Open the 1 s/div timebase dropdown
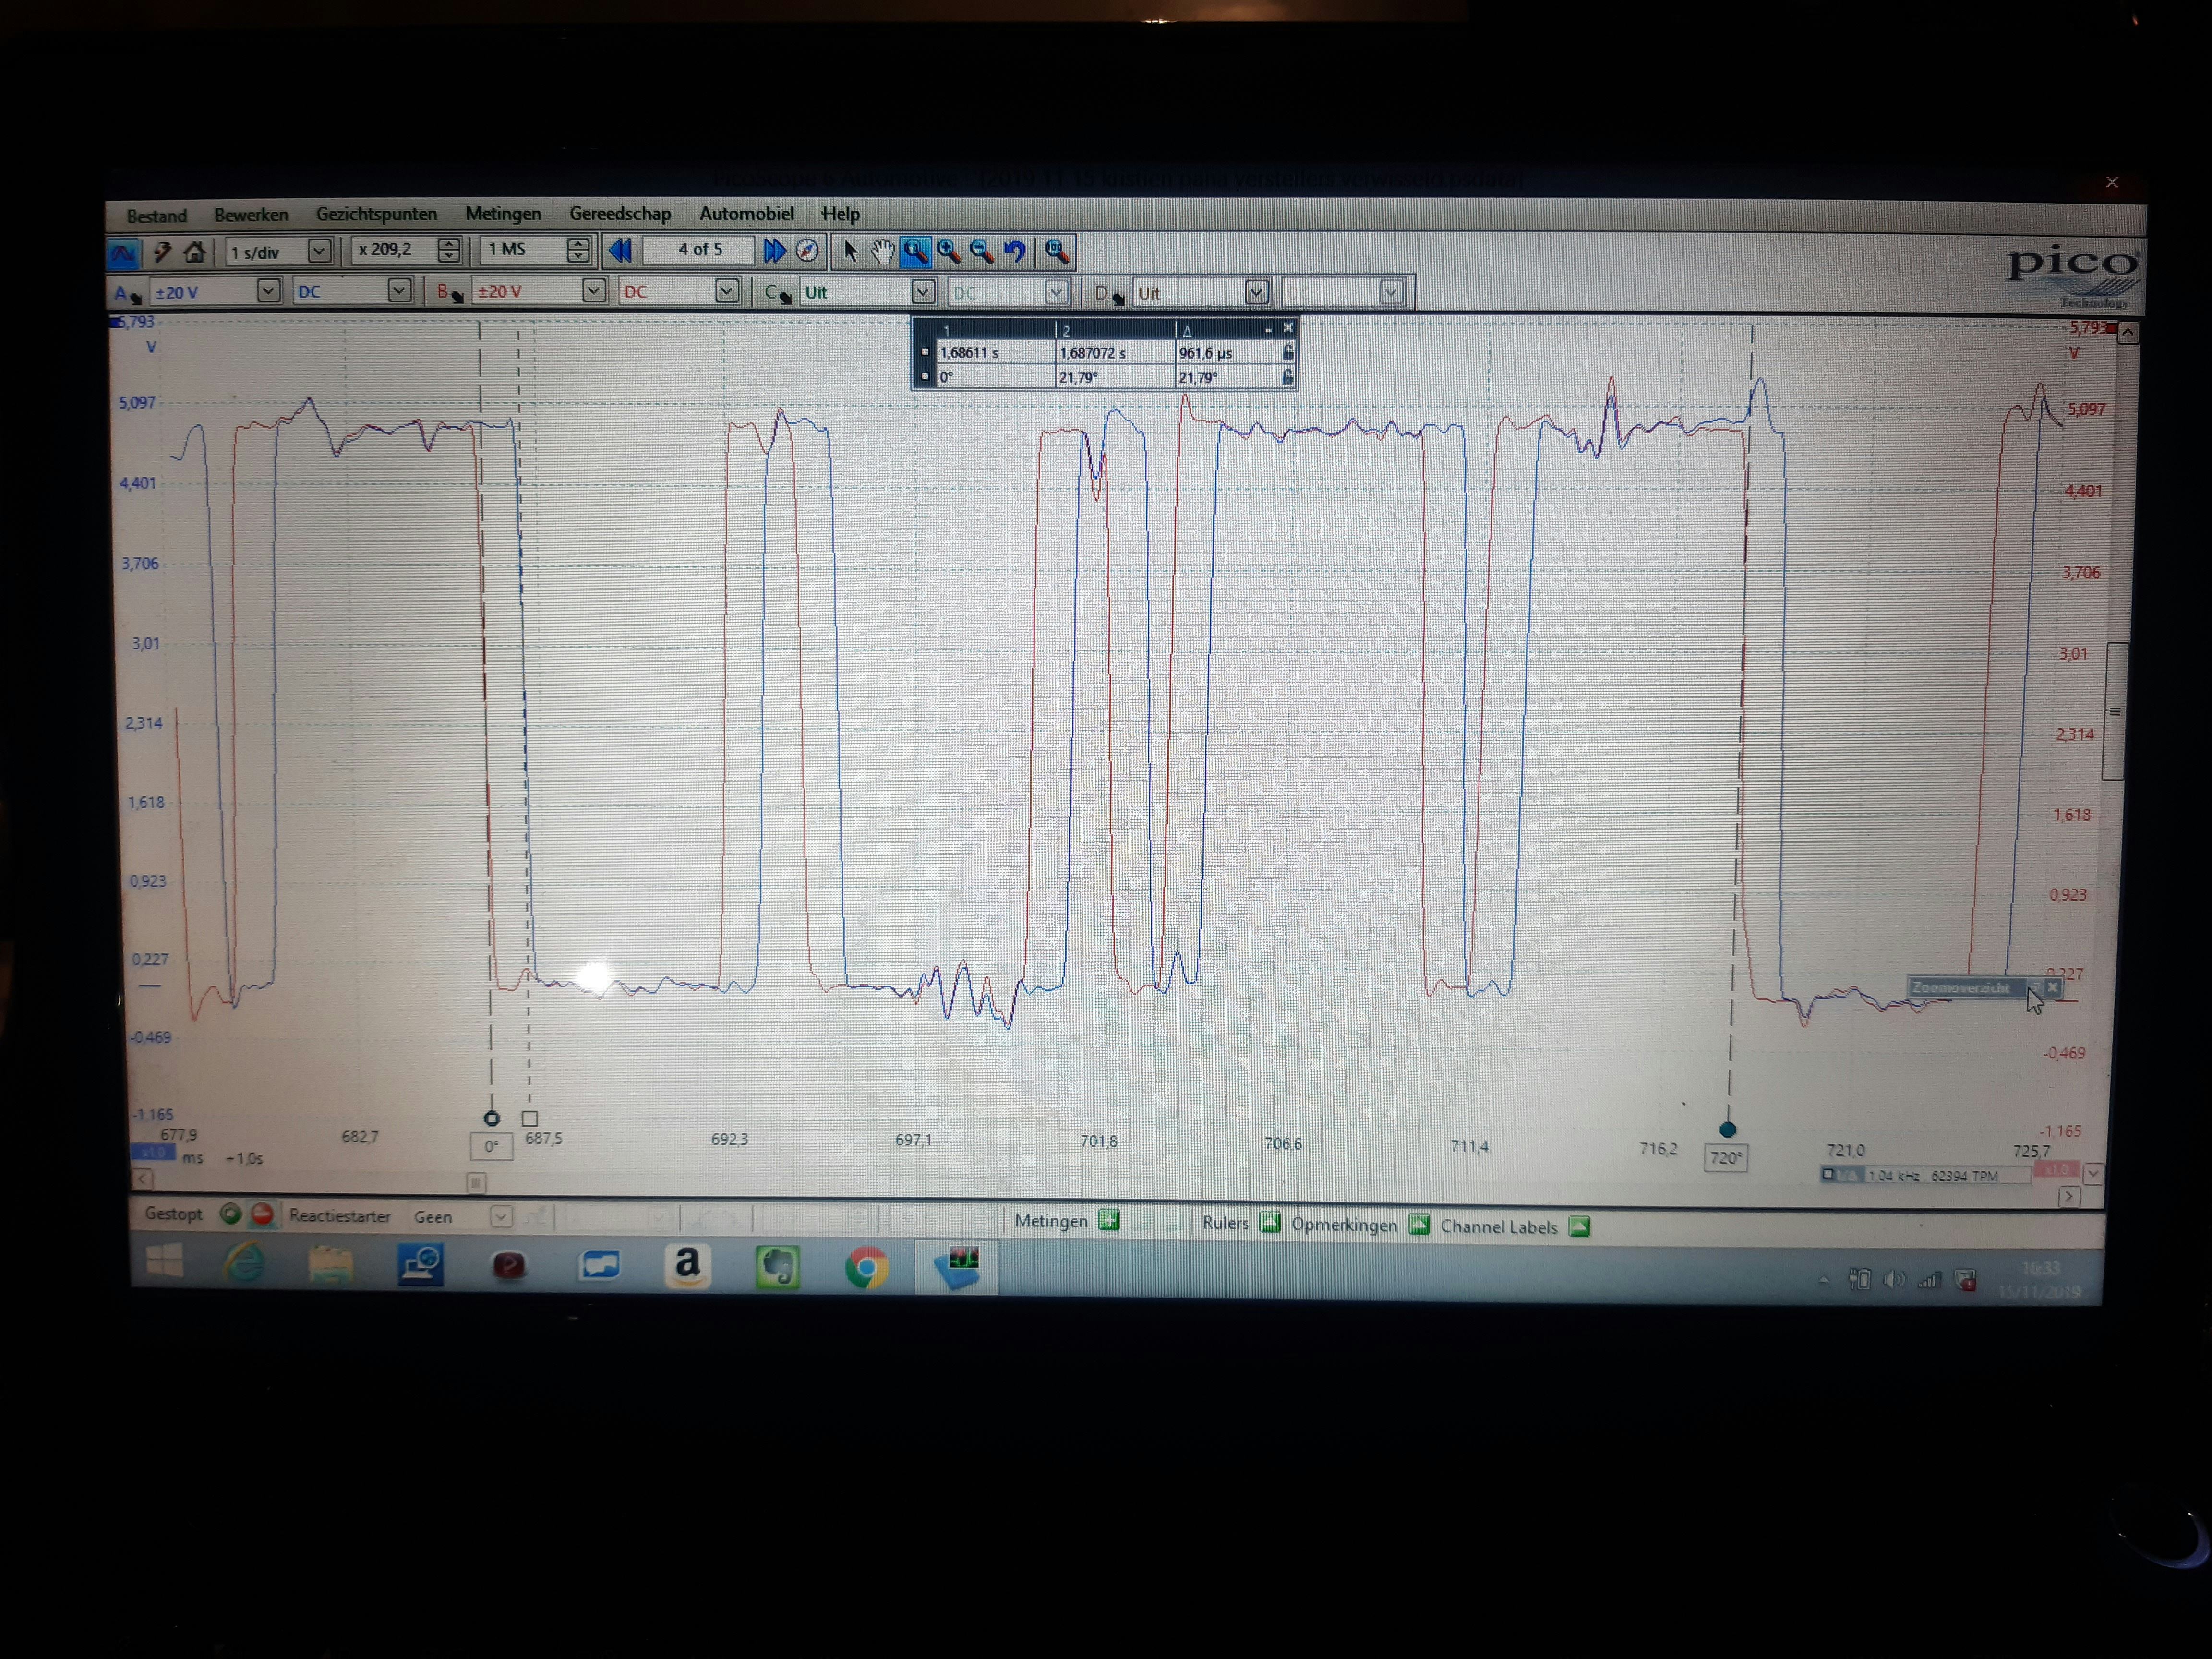The width and height of the screenshot is (2212, 1659). (319, 251)
